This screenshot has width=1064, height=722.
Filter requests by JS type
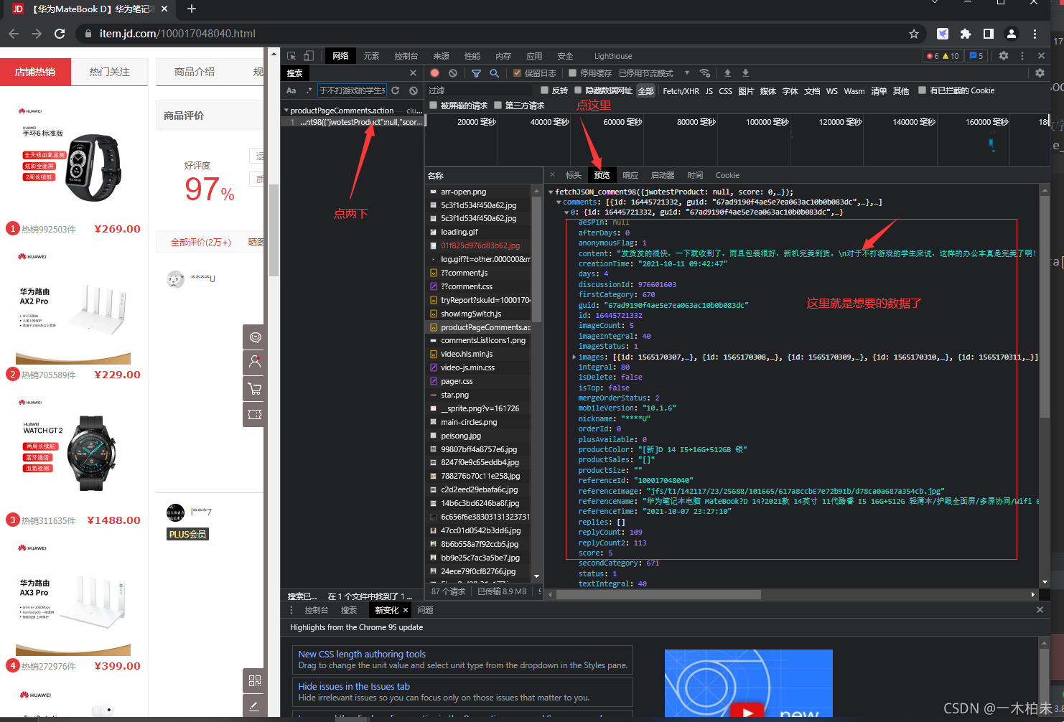[x=709, y=91]
